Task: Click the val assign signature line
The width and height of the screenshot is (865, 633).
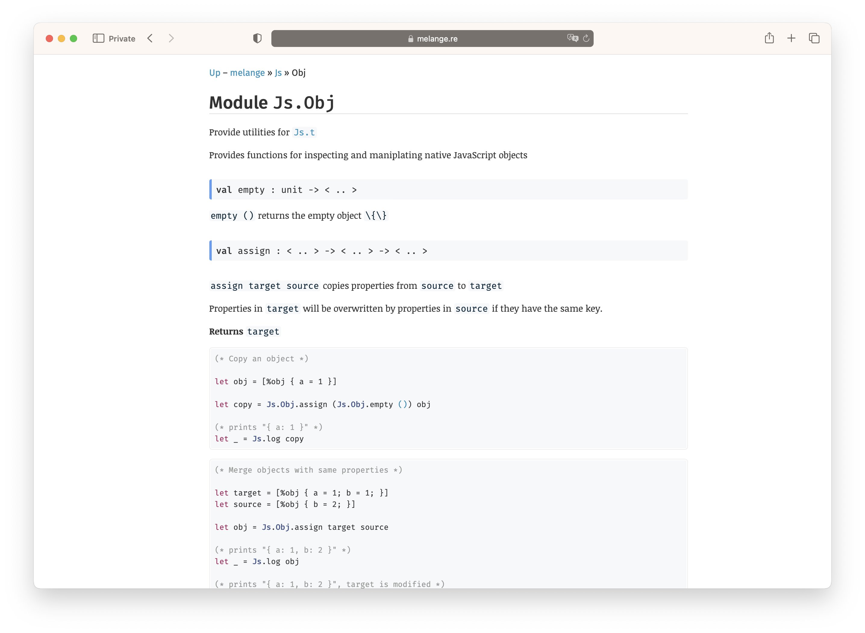Action: pyautogui.click(x=448, y=251)
